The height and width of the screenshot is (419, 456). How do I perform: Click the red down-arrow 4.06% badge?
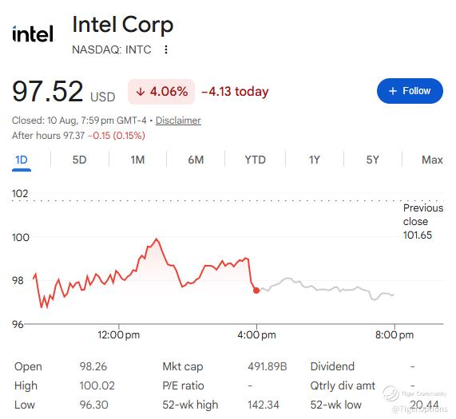click(x=161, y=92)
